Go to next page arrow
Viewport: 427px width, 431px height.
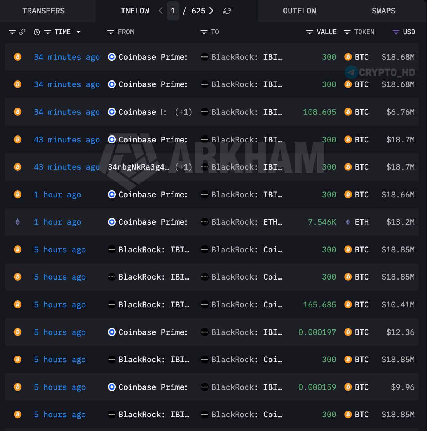pyautogui.click(x=211, y=11)
